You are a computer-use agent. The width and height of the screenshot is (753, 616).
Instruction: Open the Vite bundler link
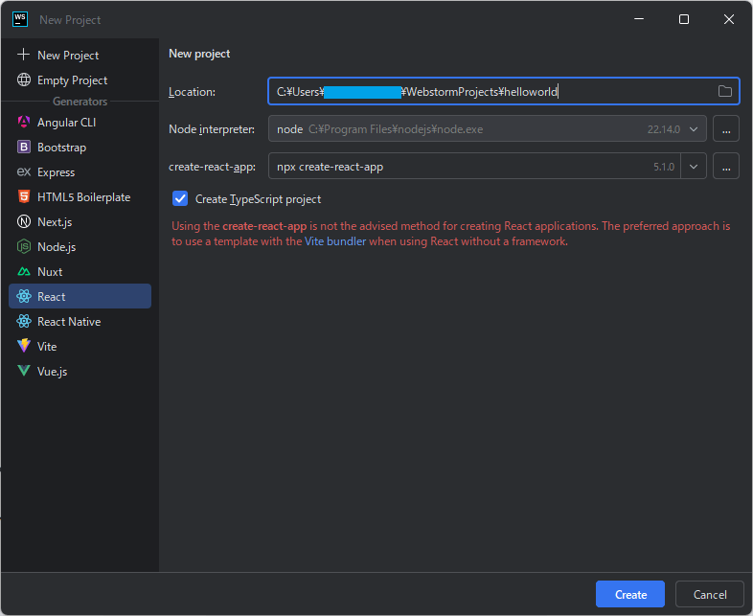(335, 241)
